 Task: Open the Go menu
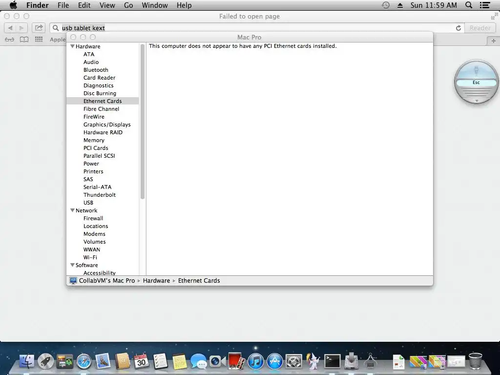[x=128, y=5]
